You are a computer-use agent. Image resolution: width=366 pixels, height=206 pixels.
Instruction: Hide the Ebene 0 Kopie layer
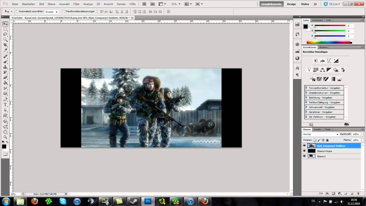304,151
